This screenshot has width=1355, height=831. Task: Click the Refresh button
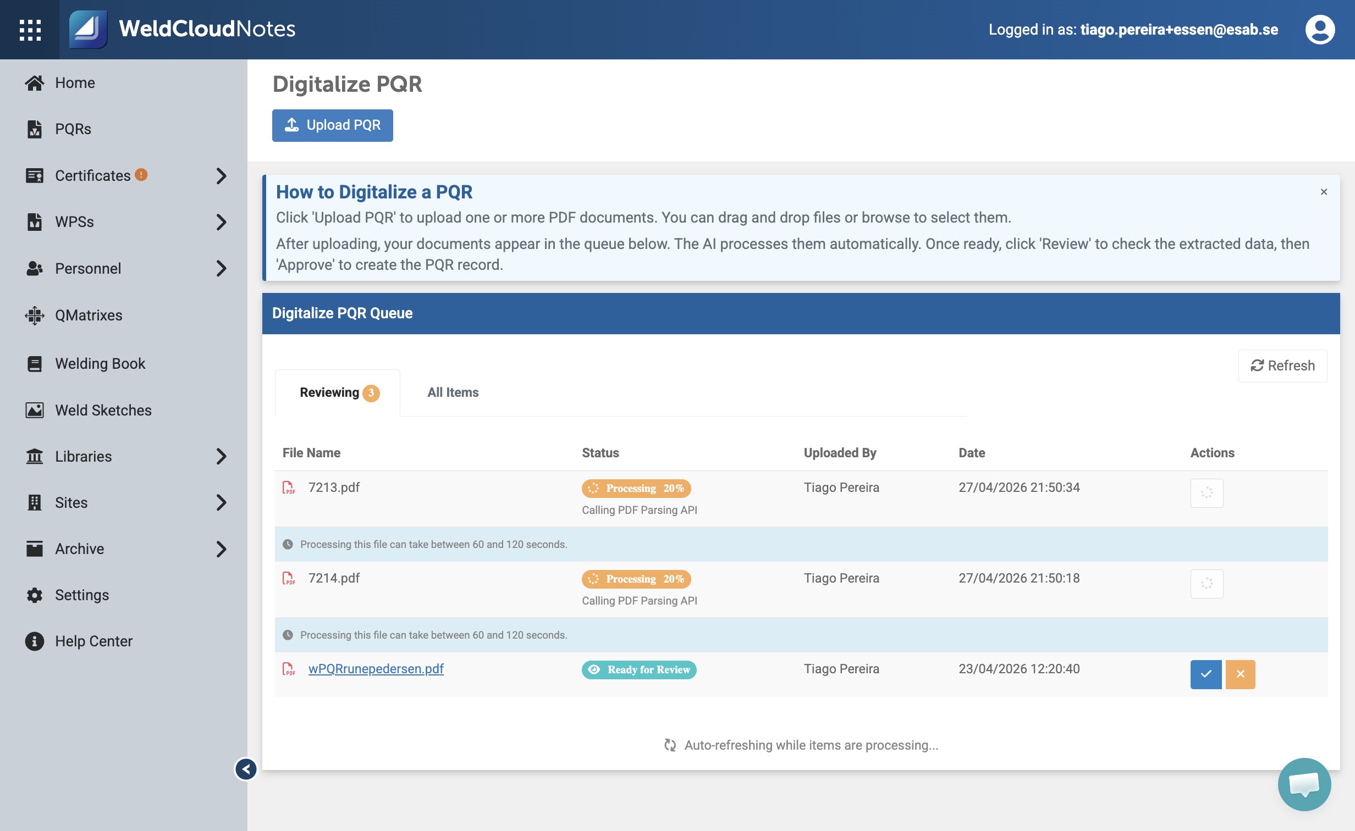(x=1282, y=365)
